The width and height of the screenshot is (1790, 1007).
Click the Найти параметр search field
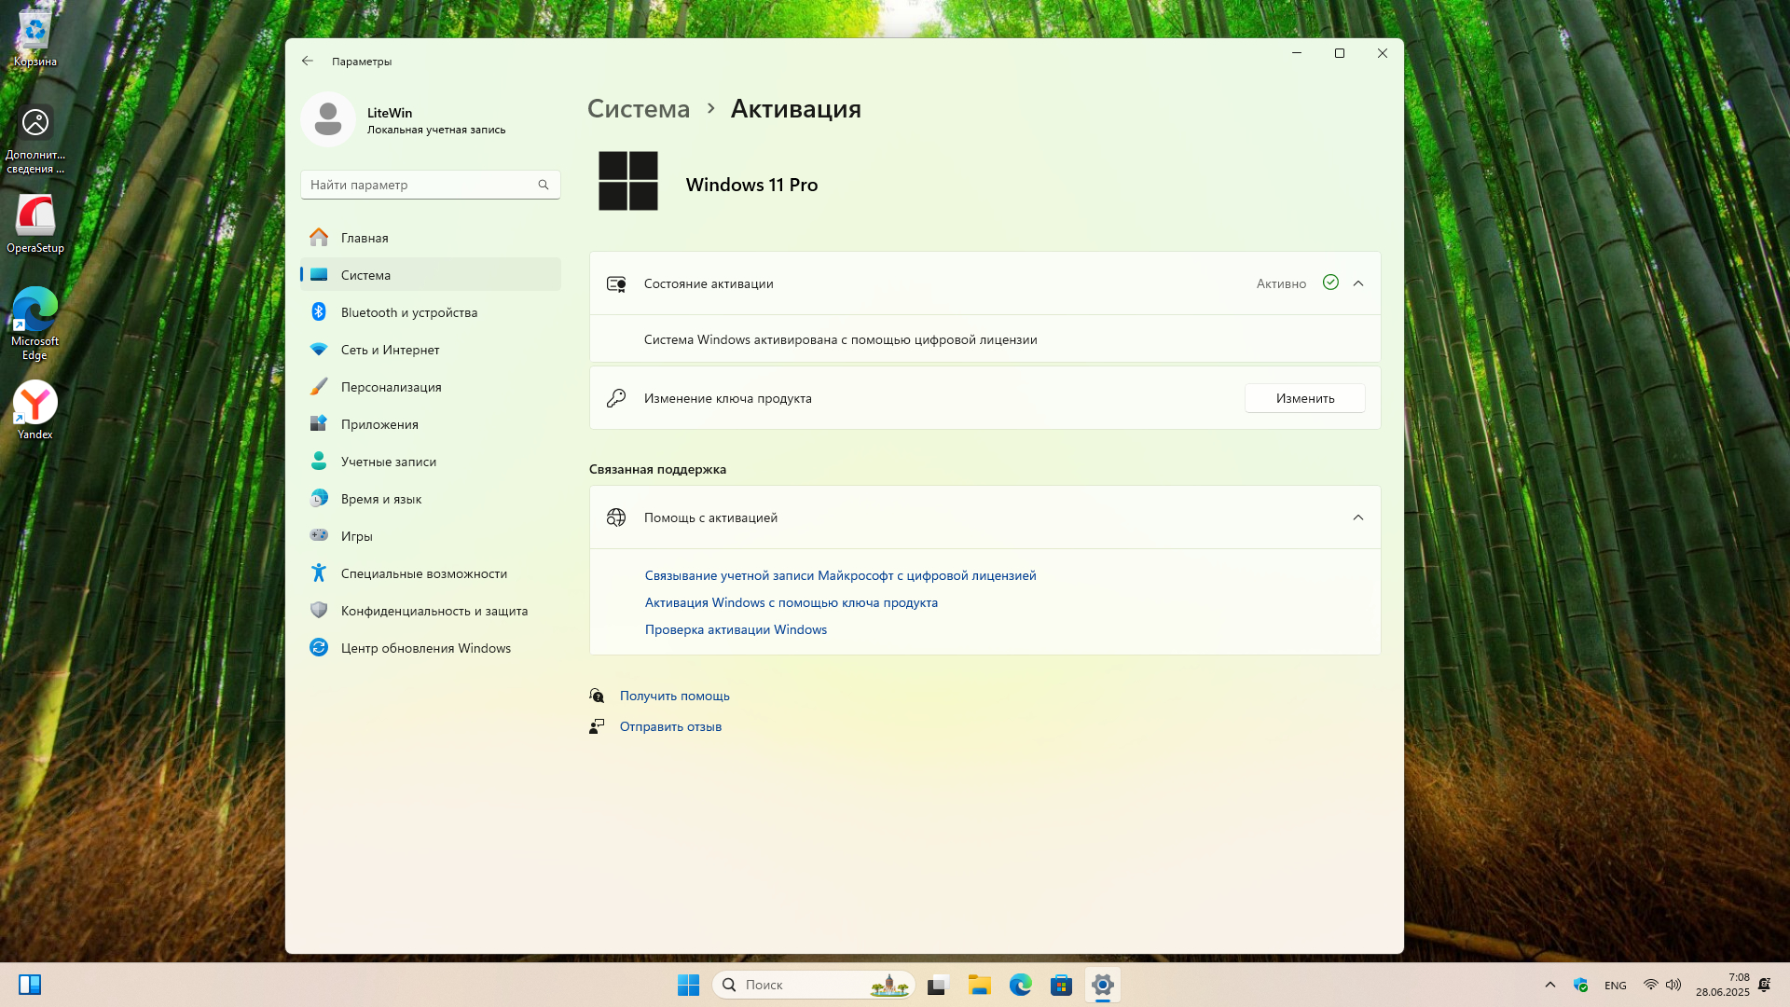(421, 185)
